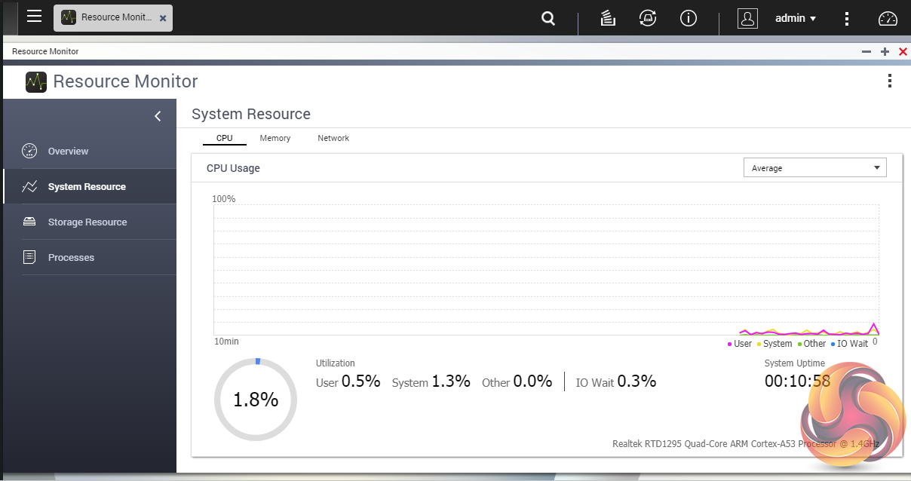This screenshot has width=911, height=481.
Task: Click the 1.8% CPU utilization ring
Action: (x=256, y=400)
